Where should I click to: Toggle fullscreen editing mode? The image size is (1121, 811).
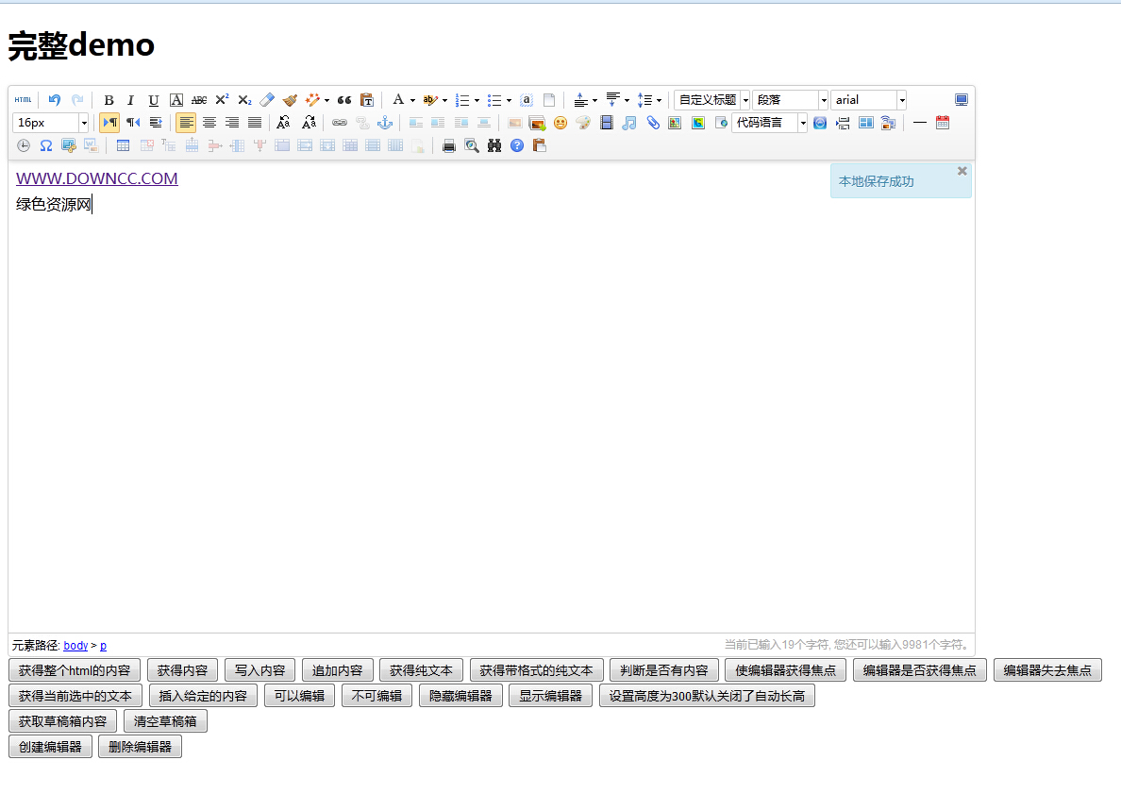961,100
